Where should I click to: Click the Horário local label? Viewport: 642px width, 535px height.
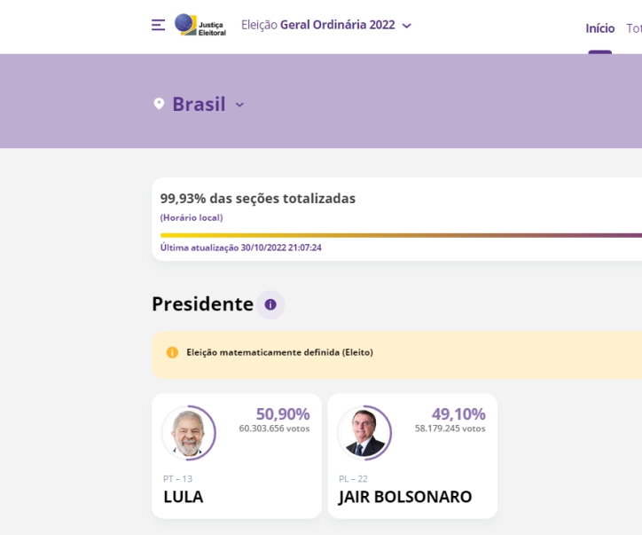tap(192, 217)
